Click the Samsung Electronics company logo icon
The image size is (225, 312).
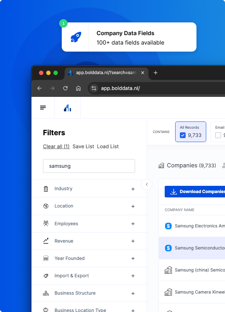[x=168, y=226]
